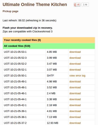Viewport: 98px width, 125px height.
Task: Download UOT-10-21-05-39-1 file
Action: [75, 111]
